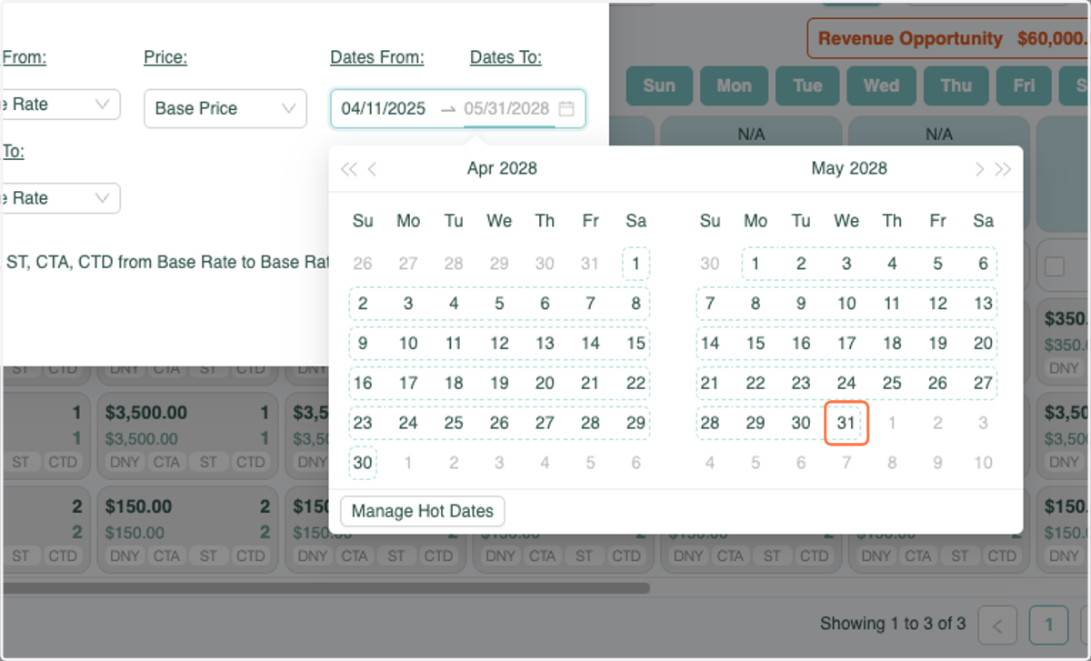1091x661 pixels.
Task: Pick May 28 in the calendar
Action: tap(710, 423)
